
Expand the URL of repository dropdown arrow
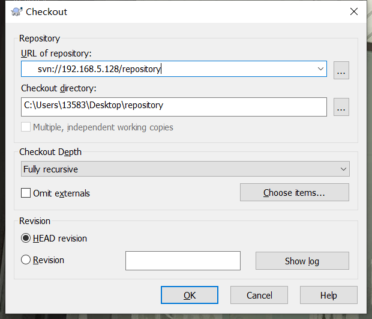(320, 69)
